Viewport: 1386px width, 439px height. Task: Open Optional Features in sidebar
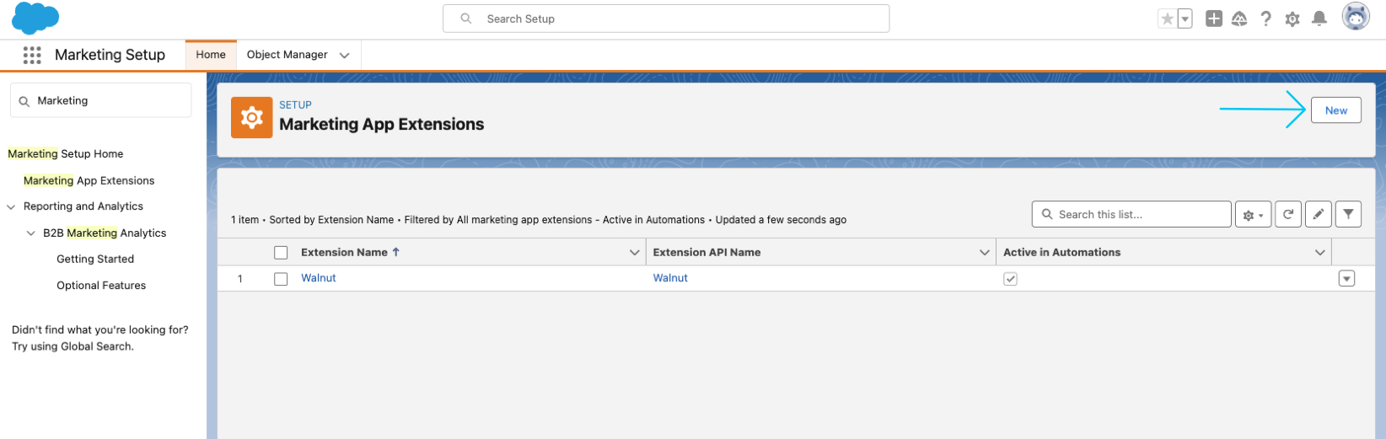101,286
